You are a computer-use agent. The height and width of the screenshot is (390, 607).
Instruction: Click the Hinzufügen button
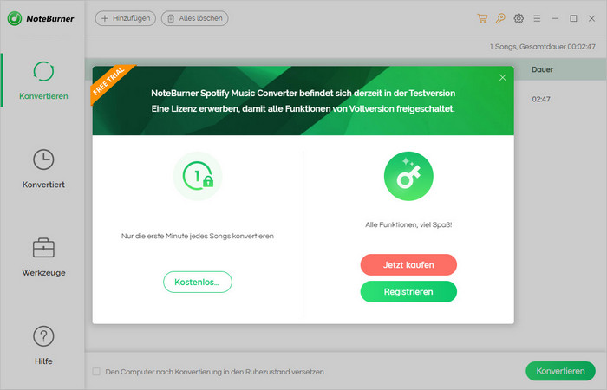pyautogui.click(x=126, y=18)
